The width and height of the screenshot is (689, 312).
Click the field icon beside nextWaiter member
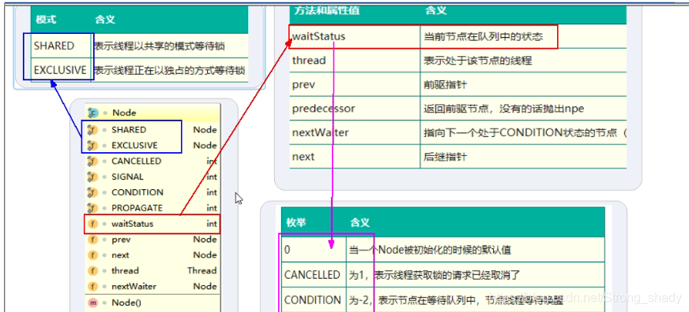coord(92,287)
